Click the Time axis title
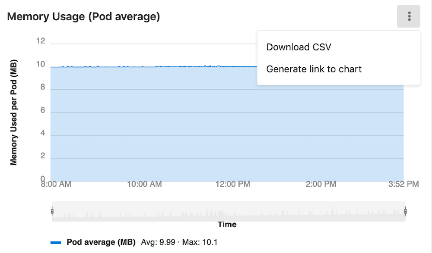 [227, 225]
